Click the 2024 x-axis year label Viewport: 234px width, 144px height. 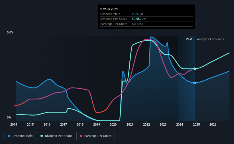(x=180, y=124)
